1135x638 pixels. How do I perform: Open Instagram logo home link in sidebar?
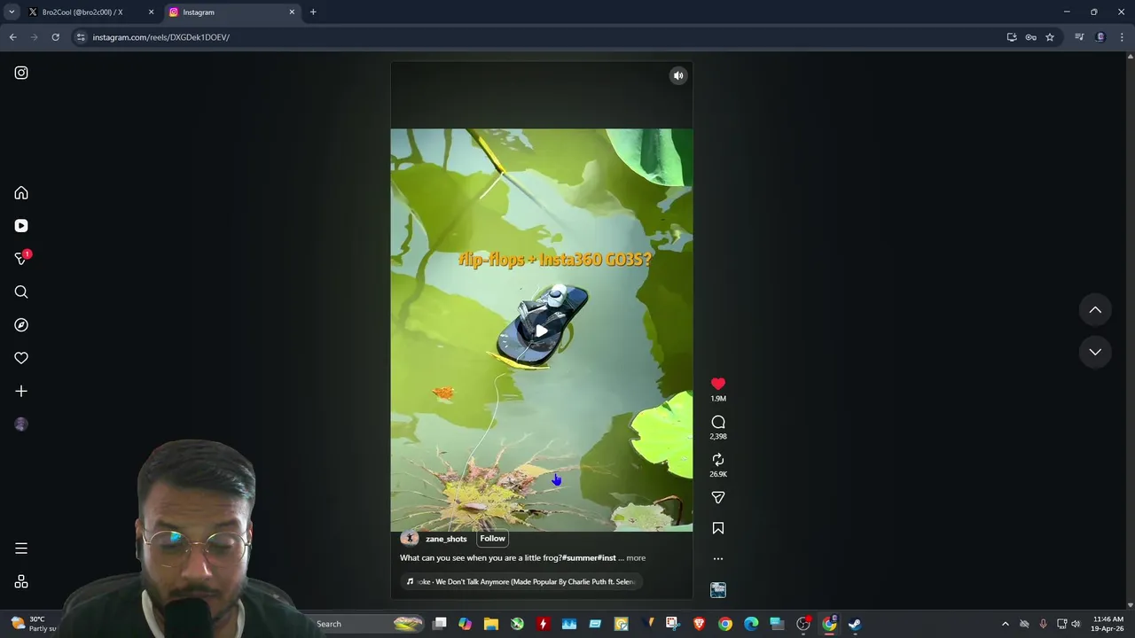click(21, 73)
